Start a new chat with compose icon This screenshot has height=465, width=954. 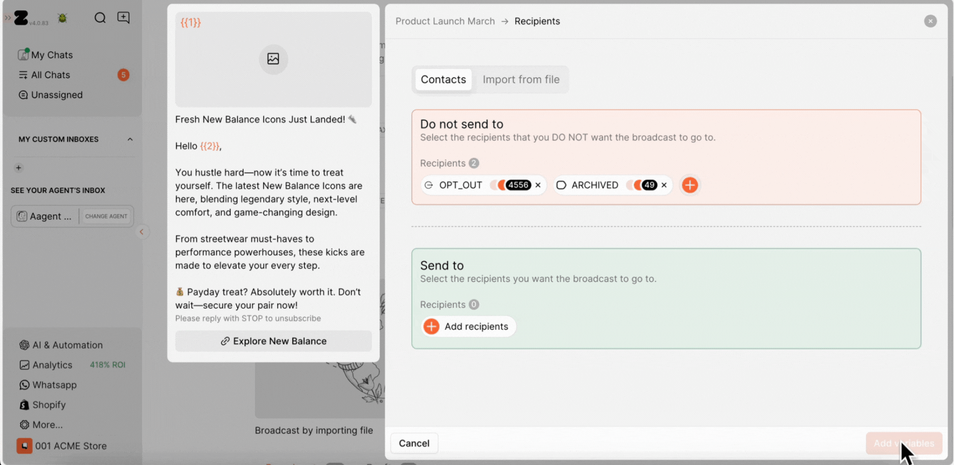[x=123, y=18]
